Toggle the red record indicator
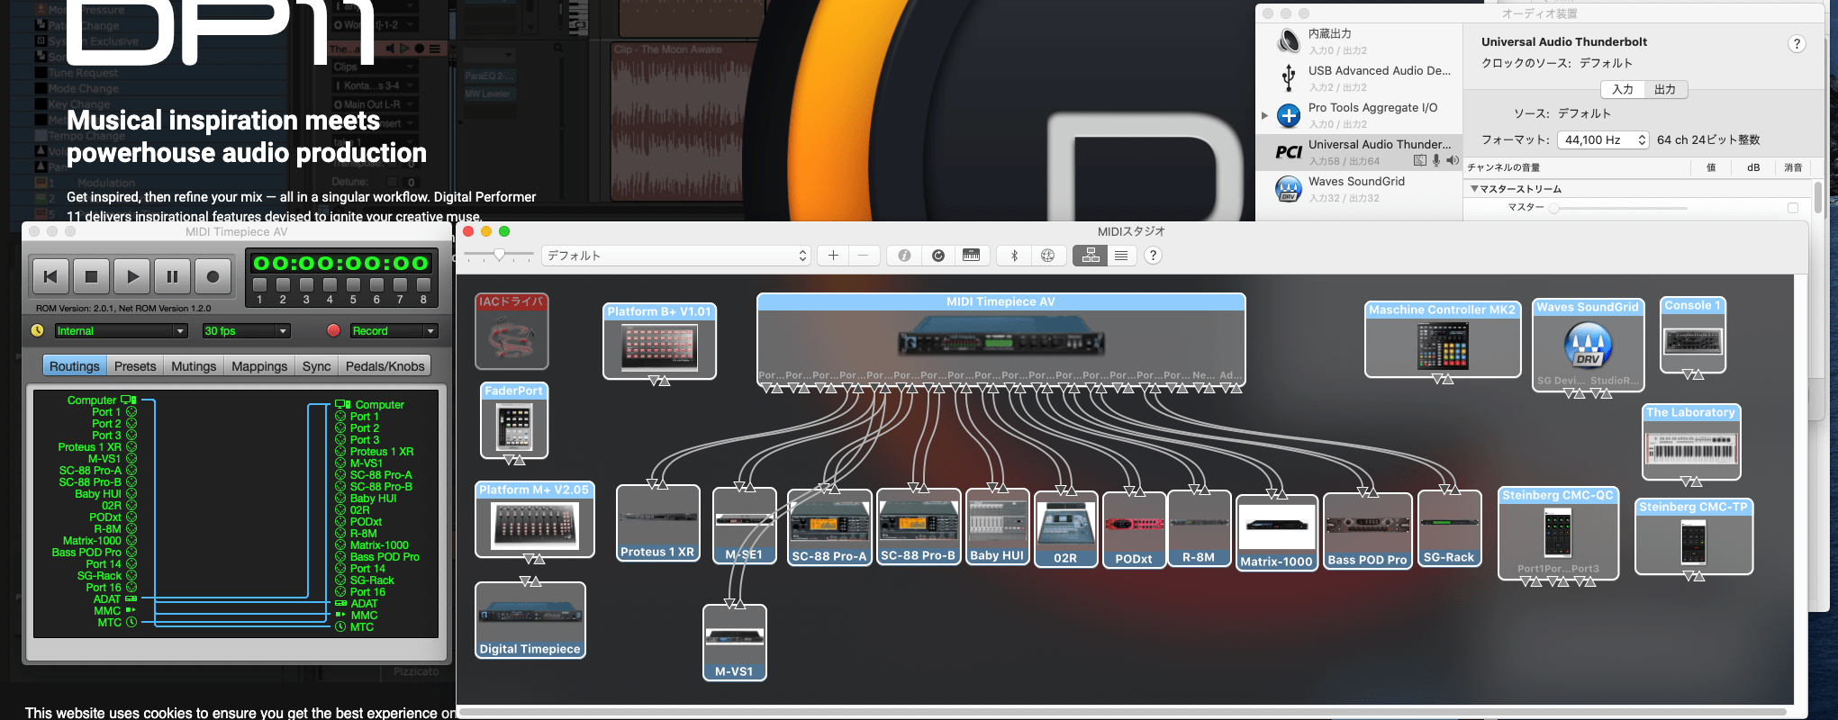Image resolution: width=1838 pixels, height=720 pixels. pos(333,330)
